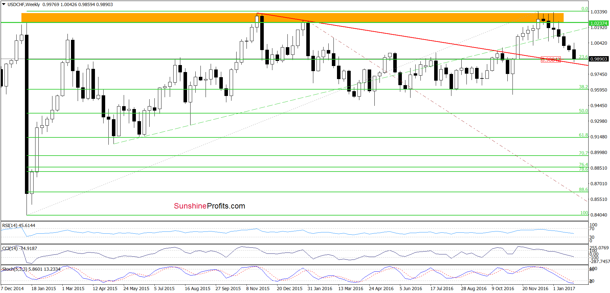Click the 0.95950 price axis value
The height and width of the screenshot is (293, 610).
(x=599, y=90)
